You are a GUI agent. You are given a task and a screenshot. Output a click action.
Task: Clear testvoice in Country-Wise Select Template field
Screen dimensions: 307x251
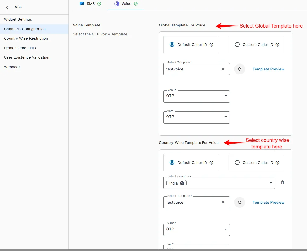pos(223,202)
